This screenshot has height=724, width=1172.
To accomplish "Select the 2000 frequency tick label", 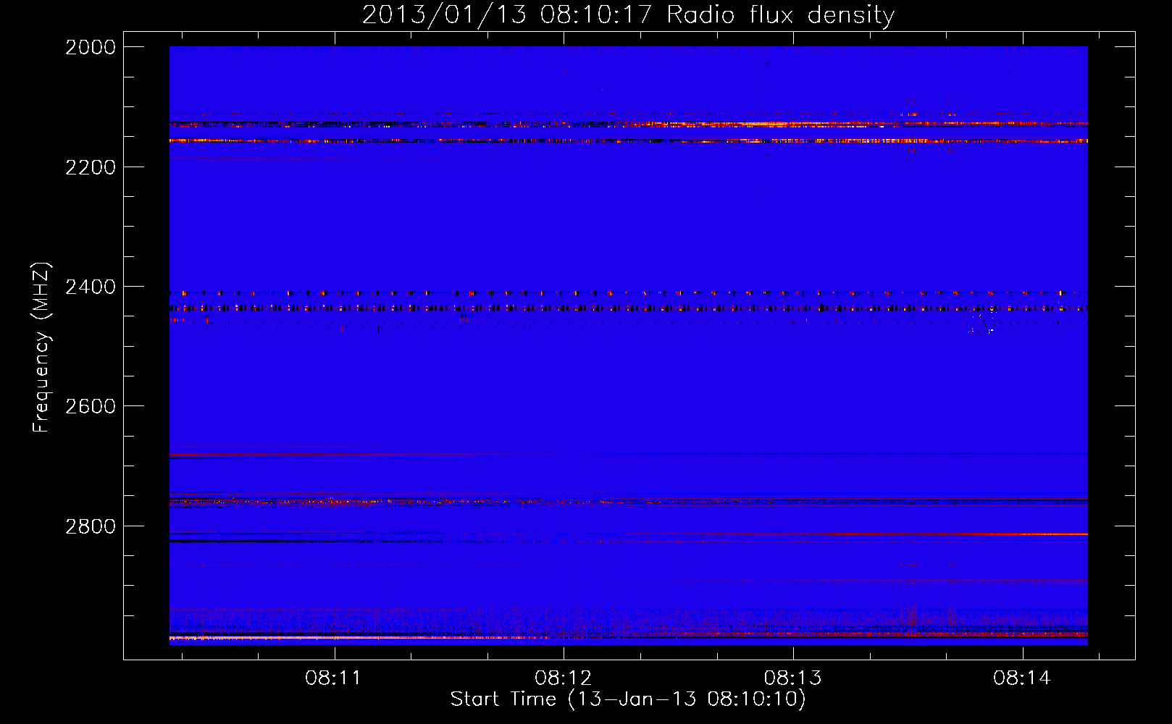I will (91, 47).
